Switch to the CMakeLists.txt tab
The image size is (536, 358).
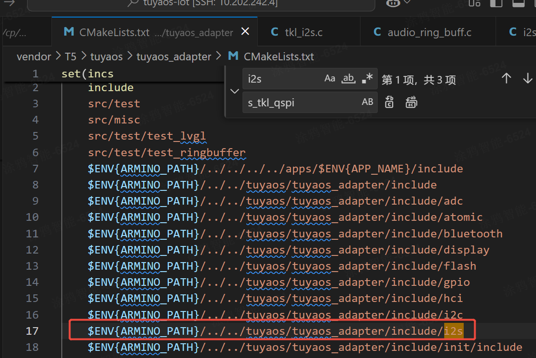155,32
